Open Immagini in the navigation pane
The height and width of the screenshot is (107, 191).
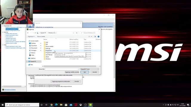point(34,50)
